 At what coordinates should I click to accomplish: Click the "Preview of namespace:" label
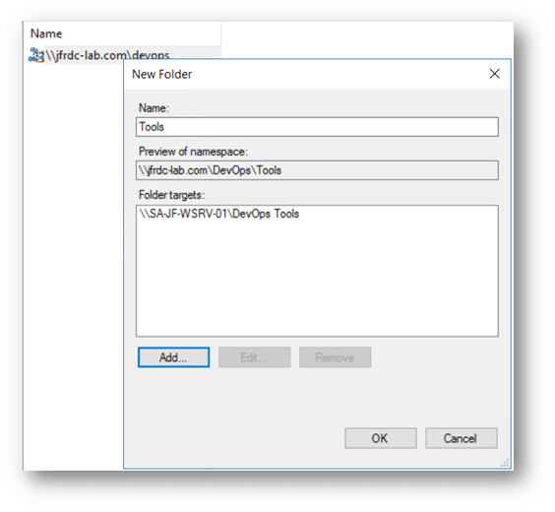point(193,152)
